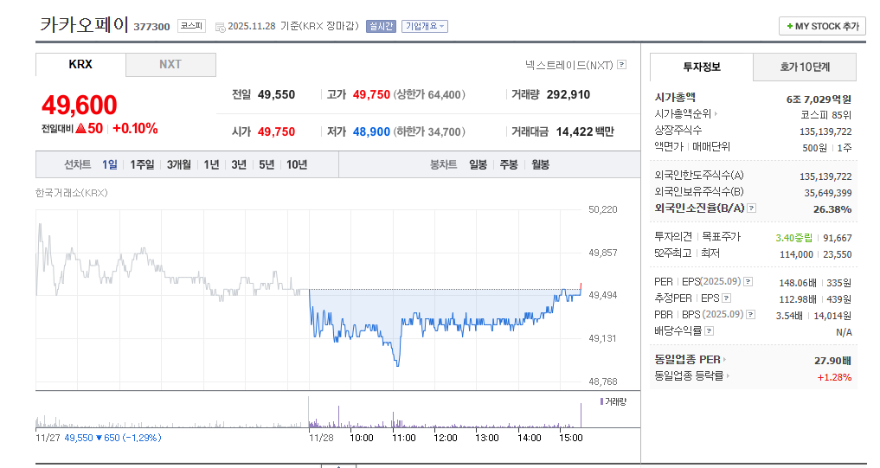Click the 외국인소진율 value 26.38%
This screenshot has height=468, width=880.
coord(832,209)
